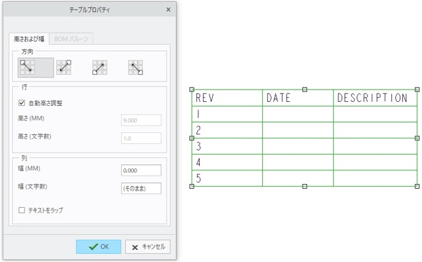
Task: Focus the 幅 (文字数) field showing そのまま
Action: point(141,189)
